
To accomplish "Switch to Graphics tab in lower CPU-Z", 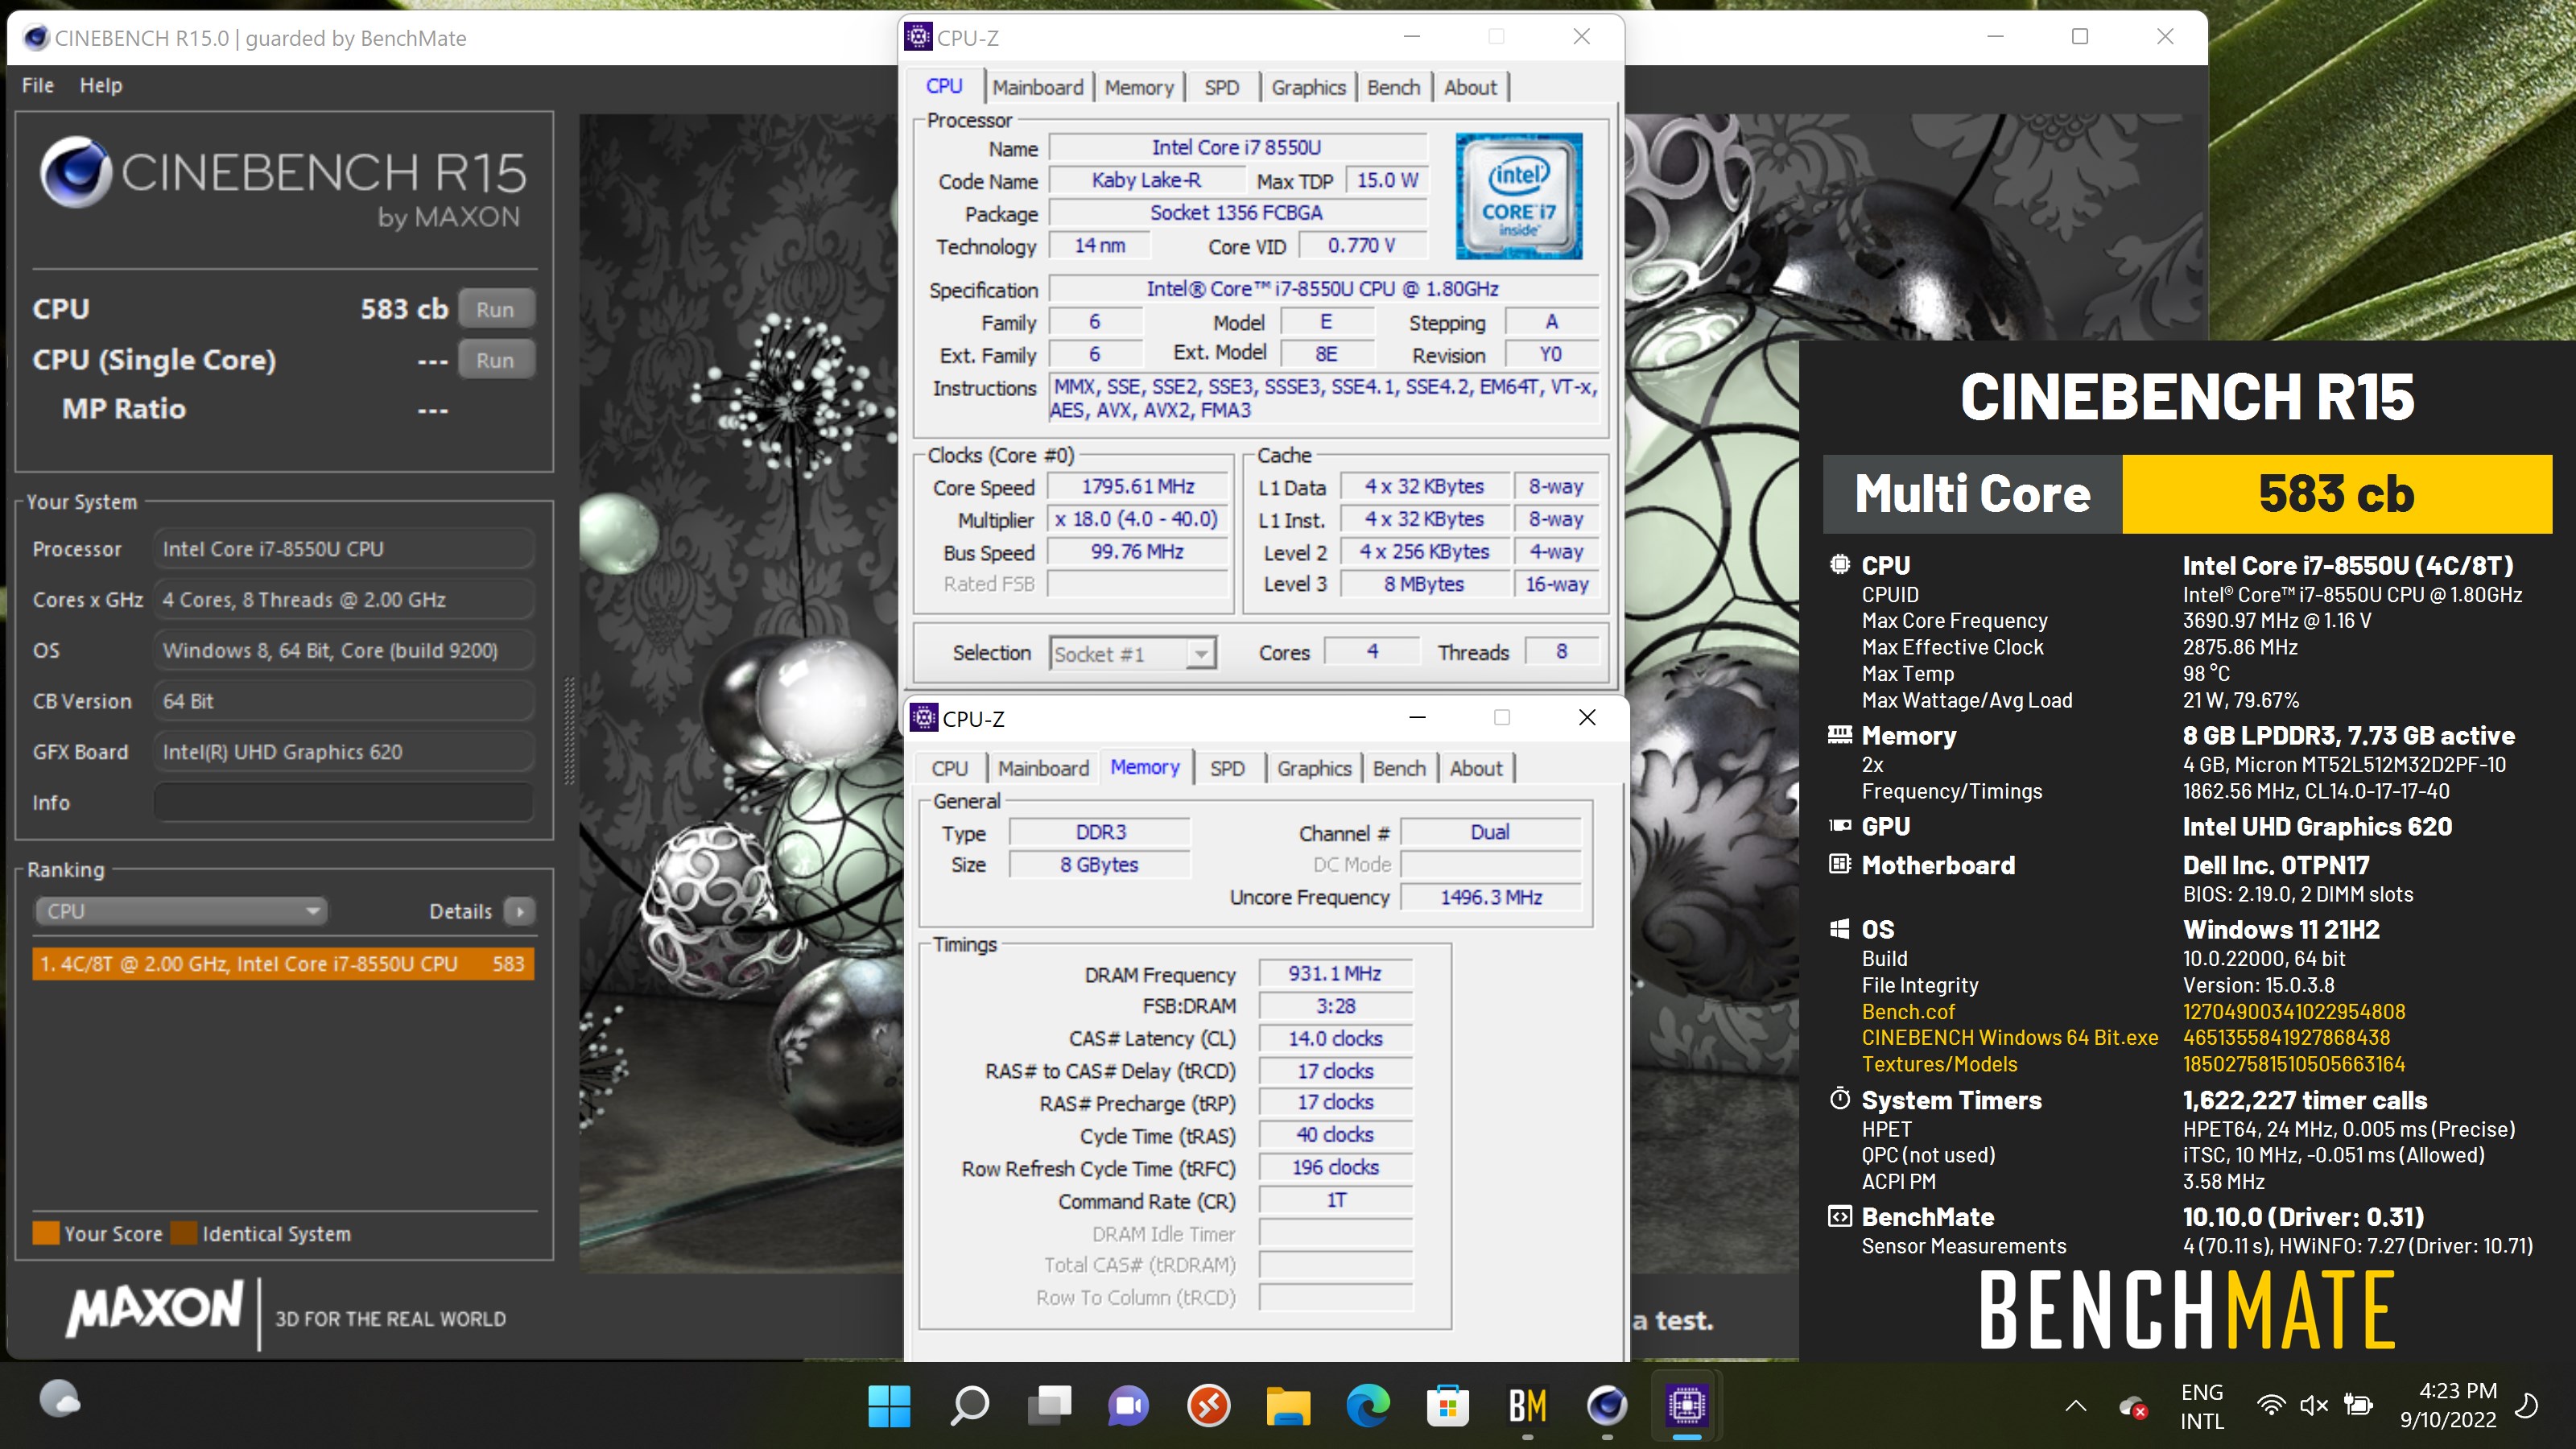I will (1314, 768).
